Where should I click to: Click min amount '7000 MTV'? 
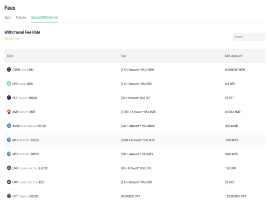pos(231,140)
